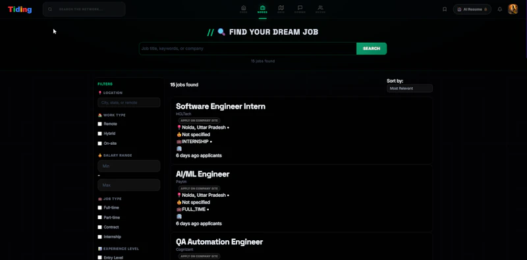
Task: Click the FILTERS heading
Action: pyautogui.click(x=105, y=84)
